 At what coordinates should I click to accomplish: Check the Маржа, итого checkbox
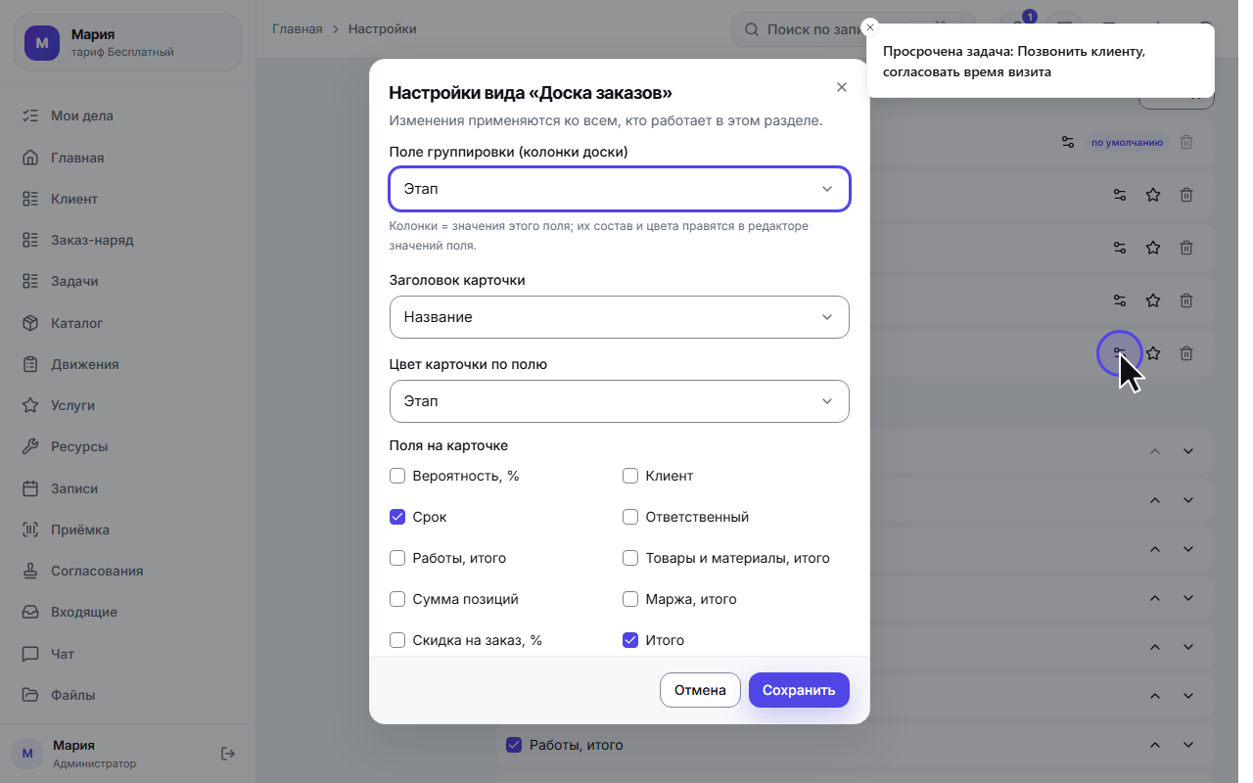(x=630, y=599)
